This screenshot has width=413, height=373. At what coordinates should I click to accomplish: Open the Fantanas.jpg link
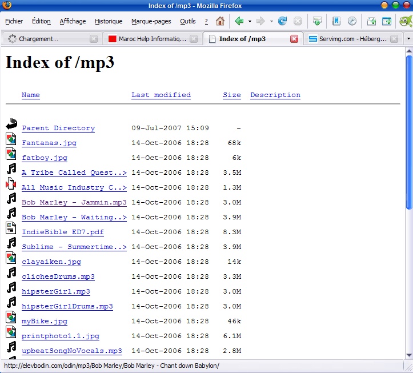[x=49, y=143]
